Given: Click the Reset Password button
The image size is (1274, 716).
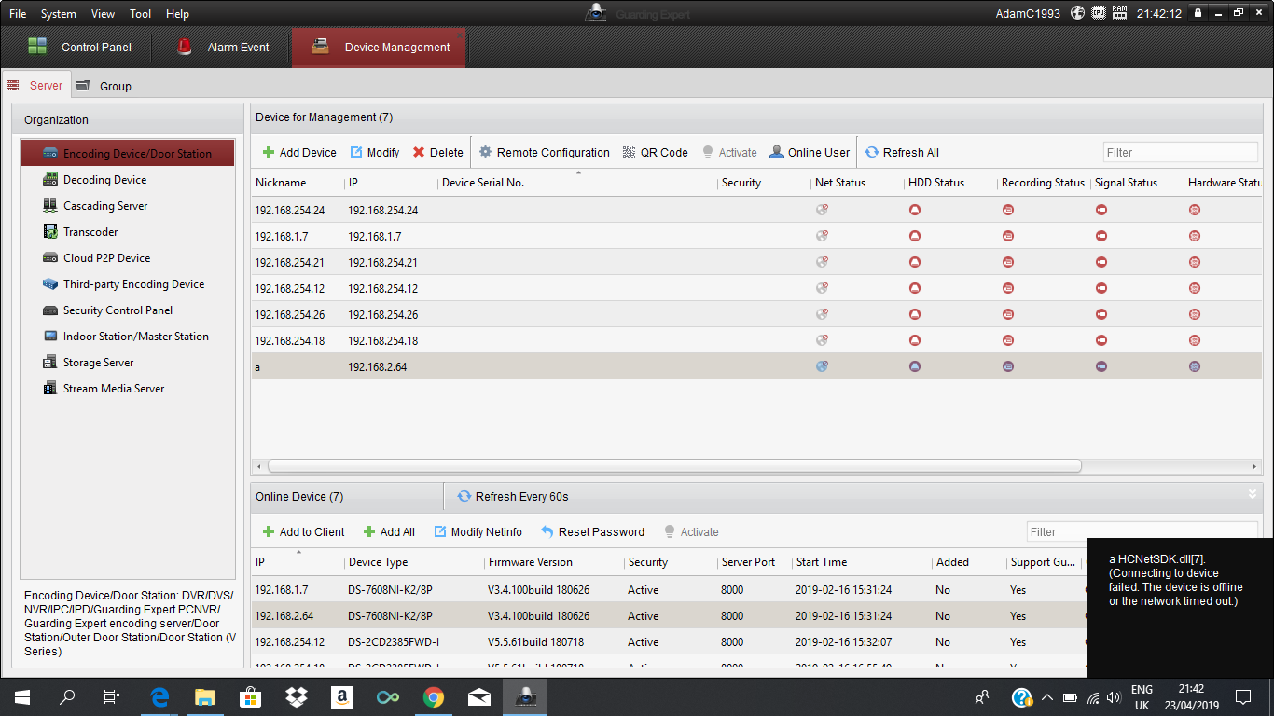Looking at the screenshot, I should [592, 532].
